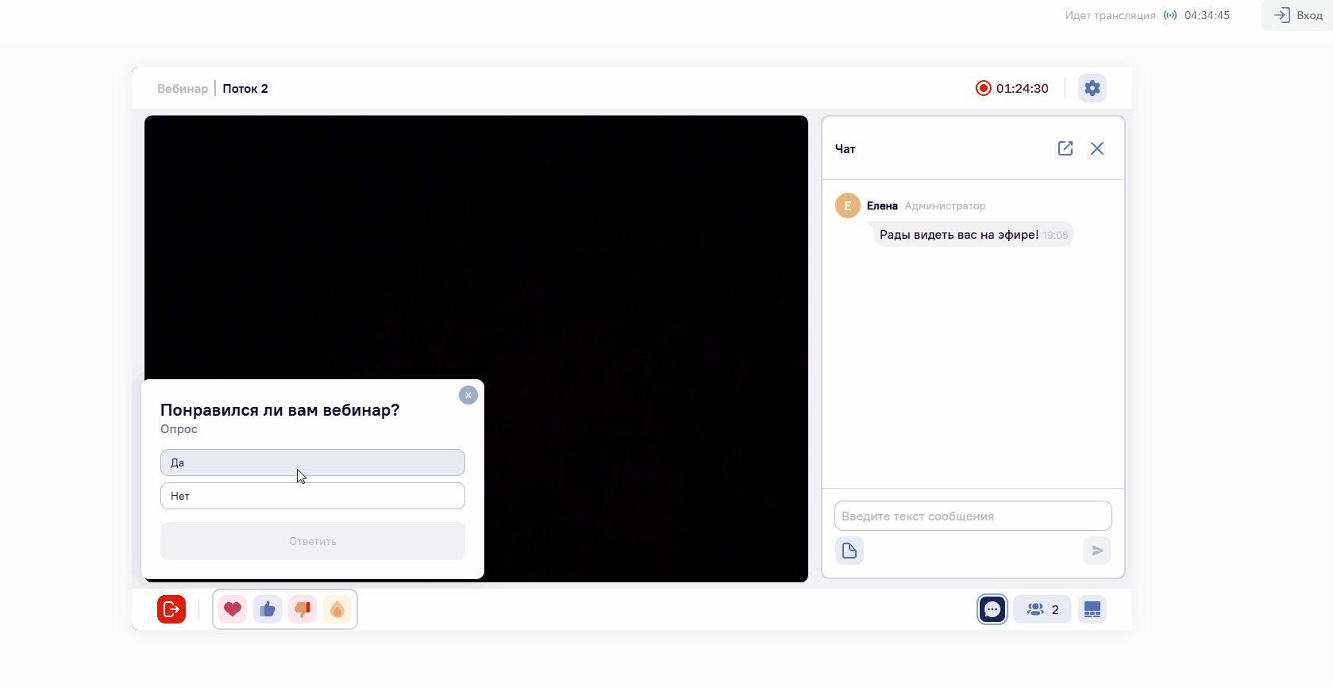Image resolution: width=1333 pixels, height=687 pixels.
Task: Click the recording timer 01:24:30
Action: coord(1023,88)
